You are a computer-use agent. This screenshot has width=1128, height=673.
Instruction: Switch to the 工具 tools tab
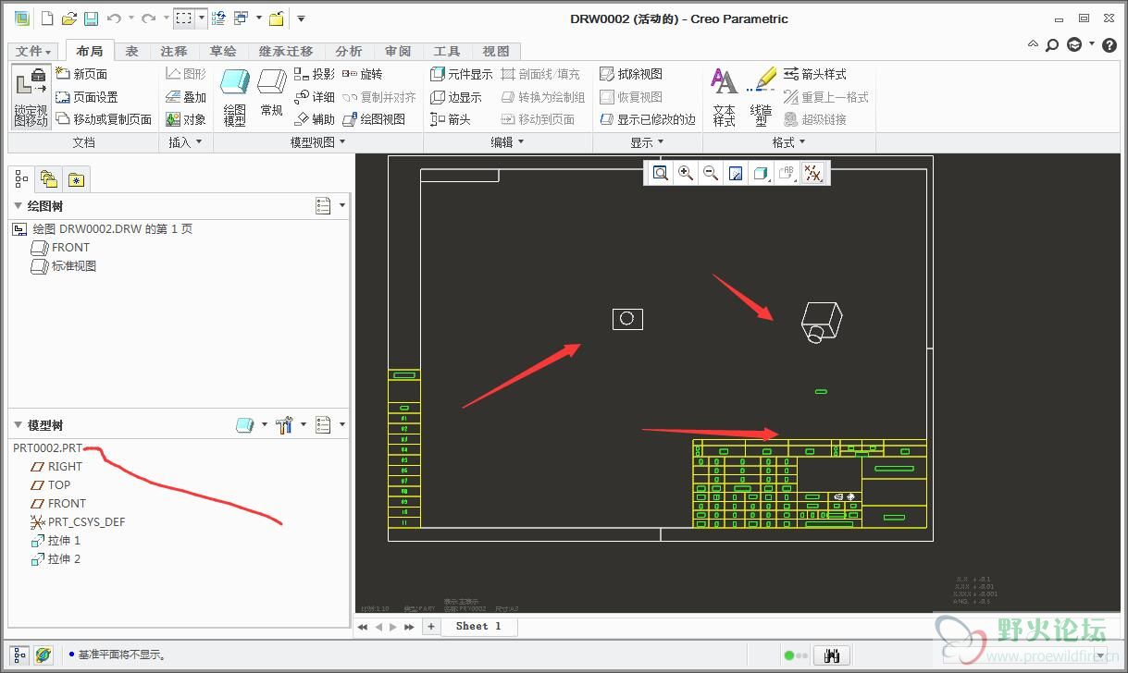pyautogui.click(x=447, y=52)
